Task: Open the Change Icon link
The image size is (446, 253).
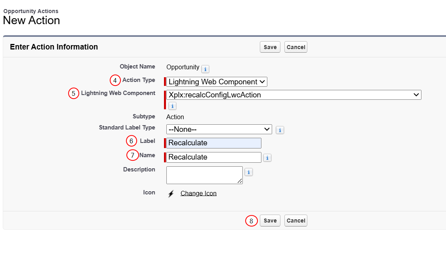Action: click(198, 193)
